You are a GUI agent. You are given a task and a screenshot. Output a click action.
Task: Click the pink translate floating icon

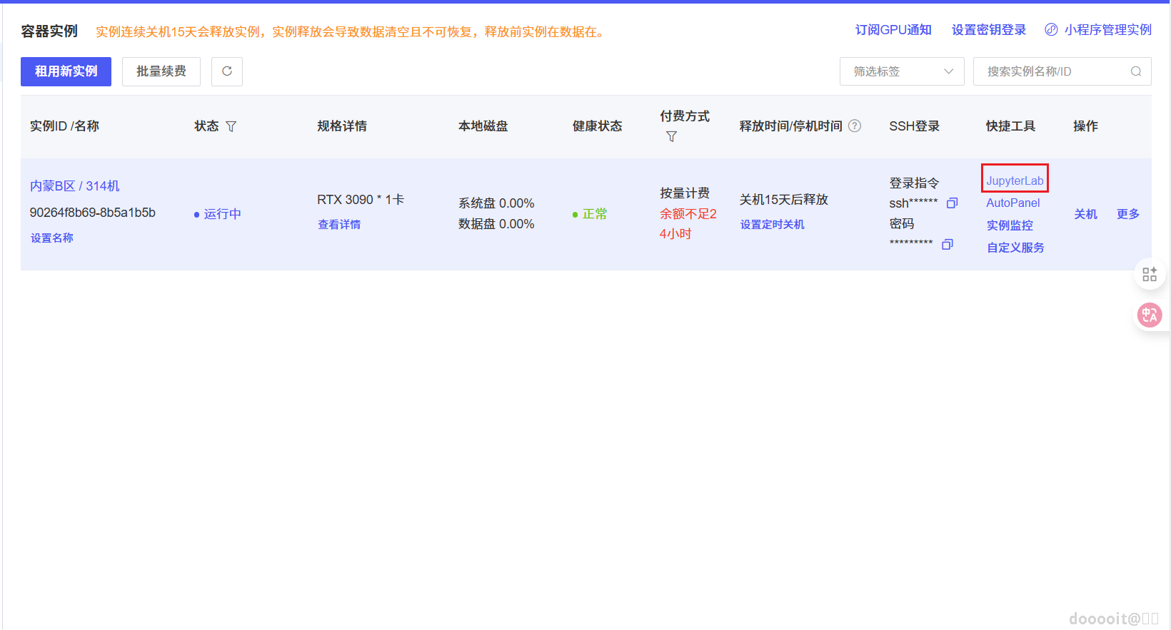1150,315
